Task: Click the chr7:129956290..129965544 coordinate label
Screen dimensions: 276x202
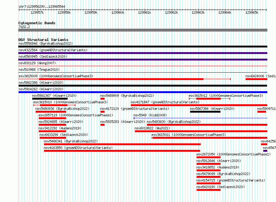Action: pyautogui.click(x=42, y=7)
